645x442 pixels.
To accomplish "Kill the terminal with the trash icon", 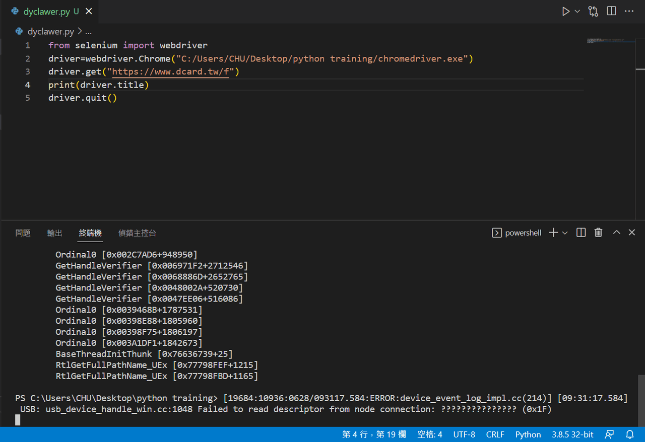I will coord(598,233).
